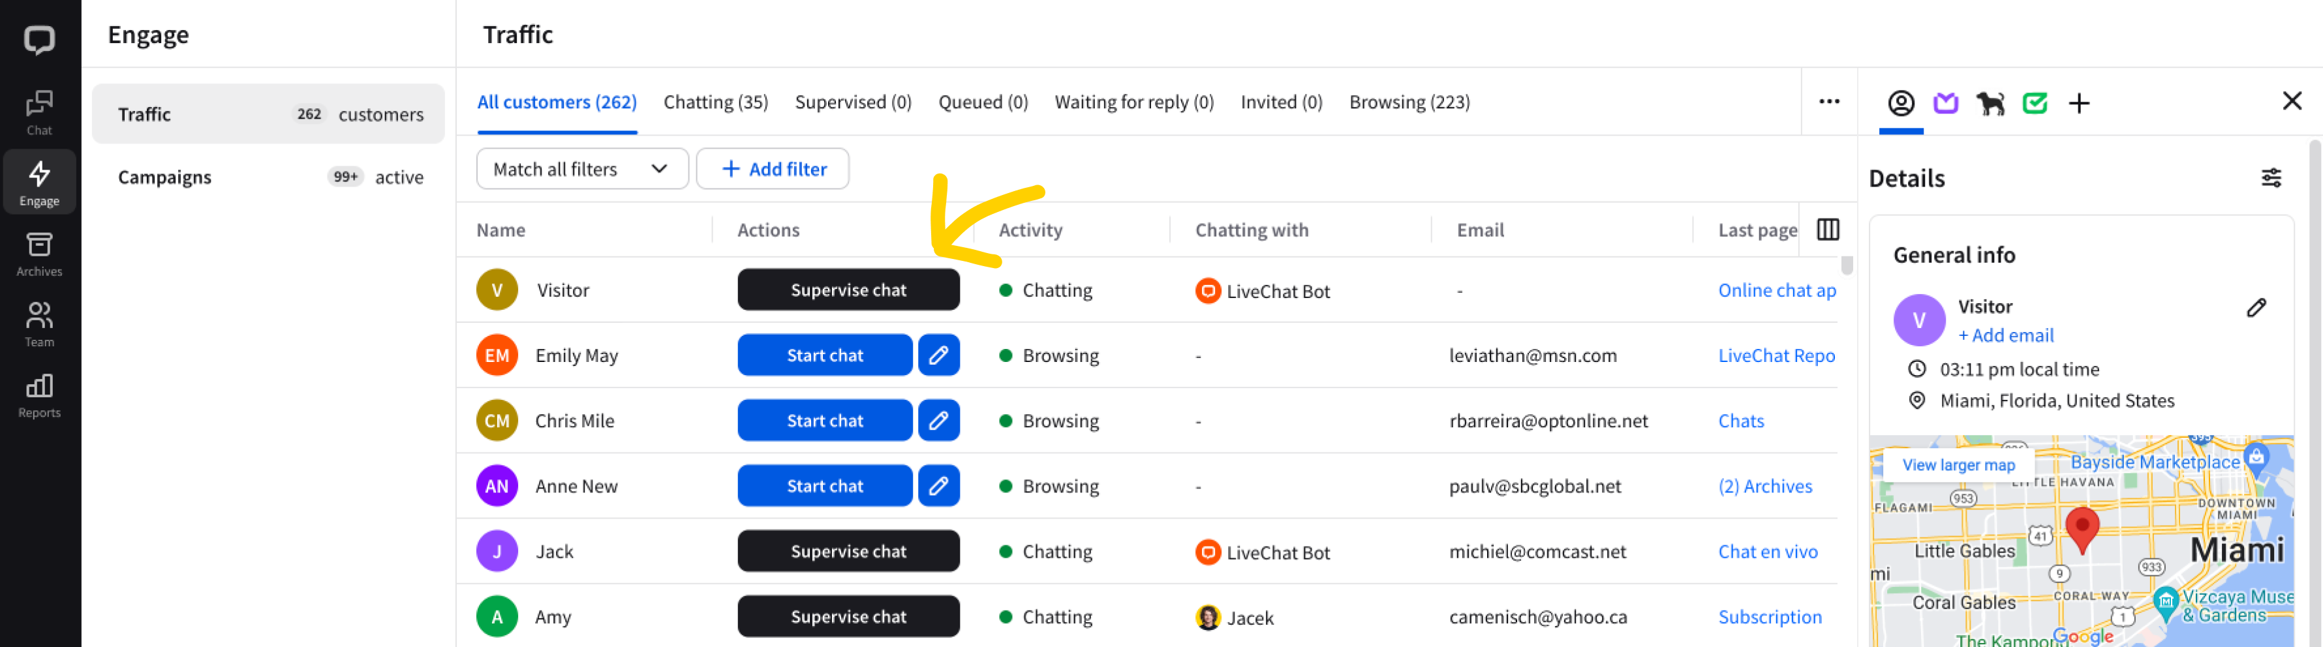Click the Visitor avatar in table
The image size is (2323, 647).
497,289
